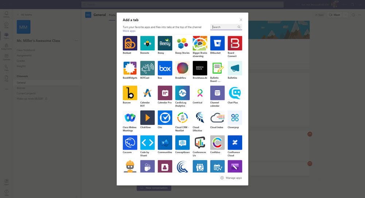
Task: Select the Buncee app icon
Action: click(130, 93)
